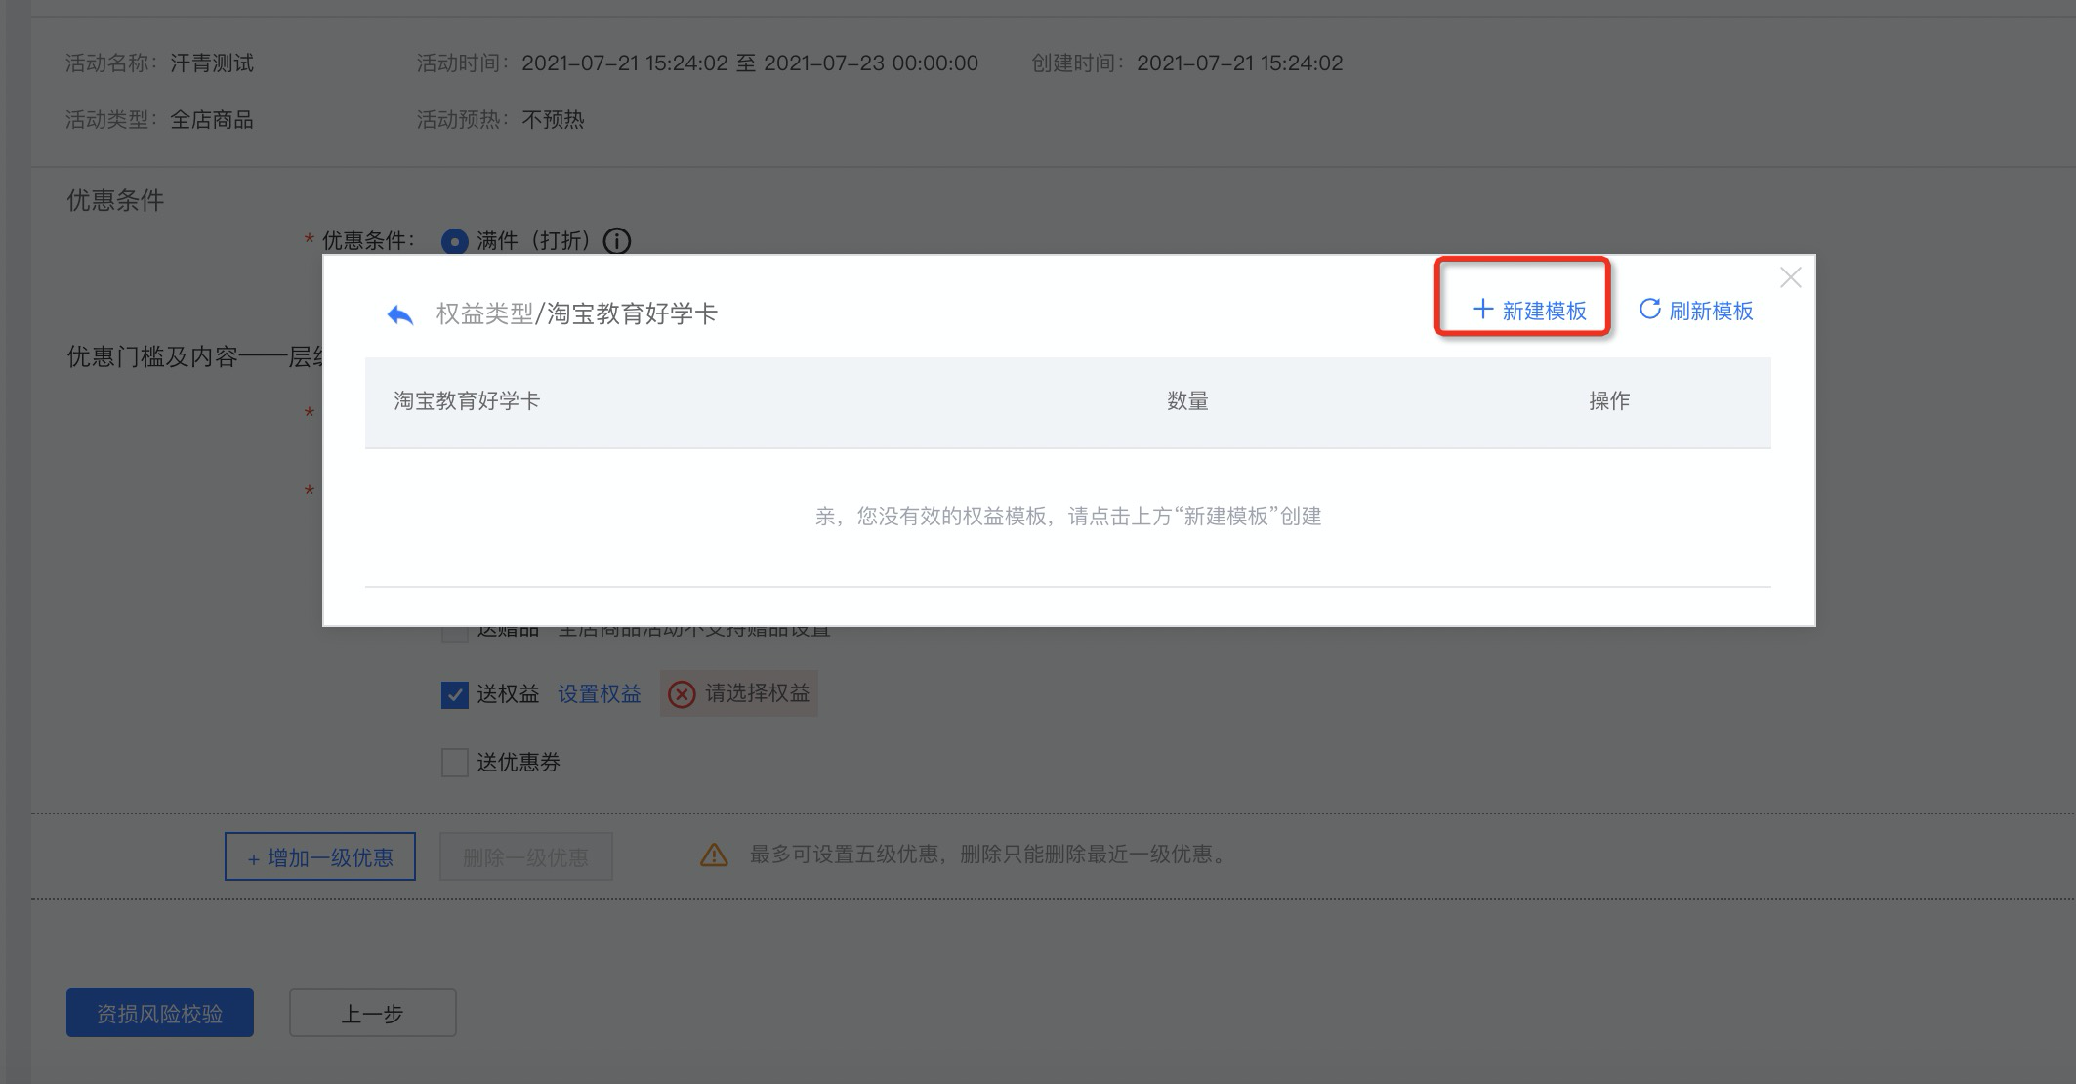Click the orange warning triangle icon

(714, 855)
